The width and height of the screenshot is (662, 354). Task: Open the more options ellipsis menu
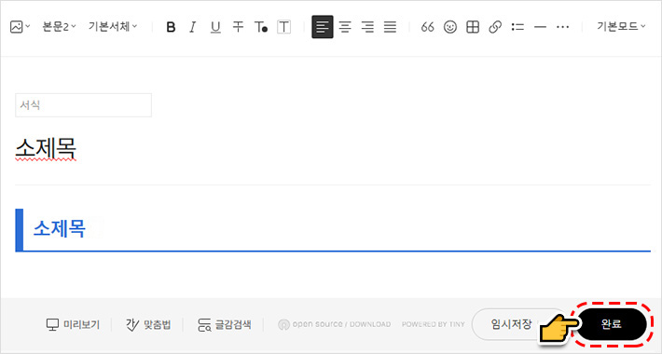562,27
